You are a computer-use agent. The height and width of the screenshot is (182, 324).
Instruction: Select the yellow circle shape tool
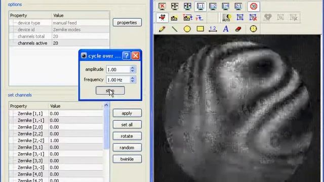pos(187,29)
